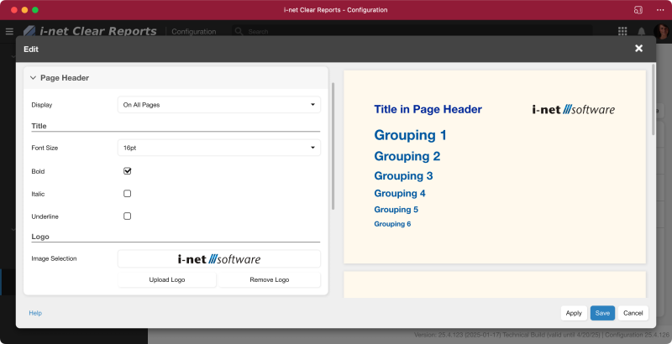Enable the Underline checkbox
This screenshot has width=672, height=344.
pos(128,216)
